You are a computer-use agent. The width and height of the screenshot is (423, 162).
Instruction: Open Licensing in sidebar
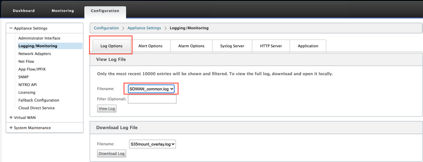tap(27, 92)
